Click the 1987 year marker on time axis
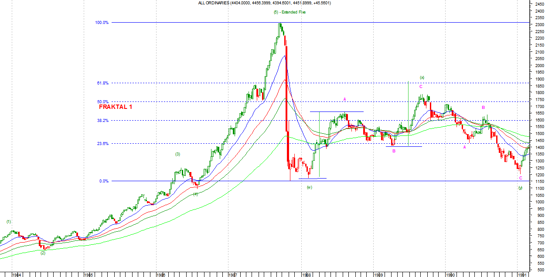This screenshot has height=277, width=545. point(233,275)
